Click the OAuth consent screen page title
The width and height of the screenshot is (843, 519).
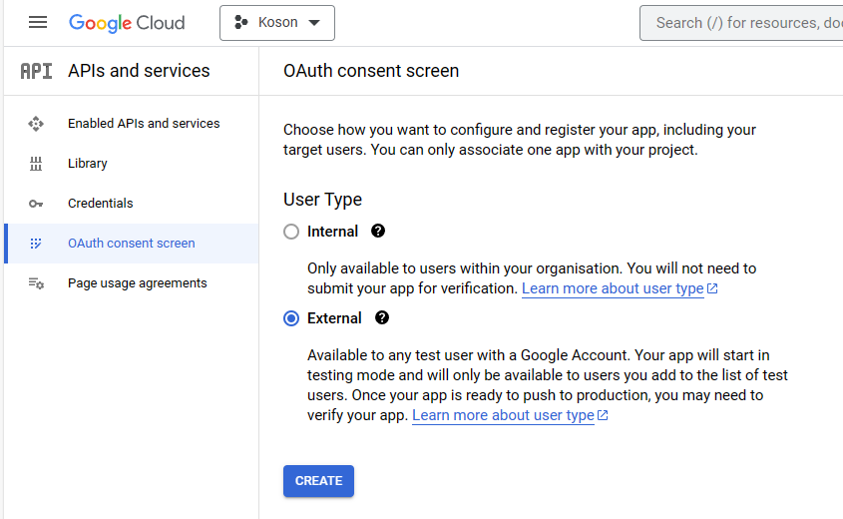pos(371,71)
